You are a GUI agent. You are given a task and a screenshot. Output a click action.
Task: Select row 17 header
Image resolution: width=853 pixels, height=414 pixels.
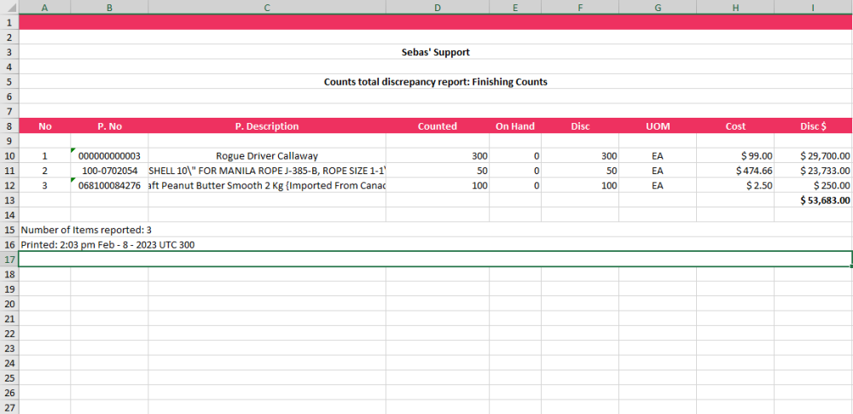9,259
